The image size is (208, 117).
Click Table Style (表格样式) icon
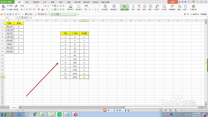pyautogui.click(x=114, y=6)
